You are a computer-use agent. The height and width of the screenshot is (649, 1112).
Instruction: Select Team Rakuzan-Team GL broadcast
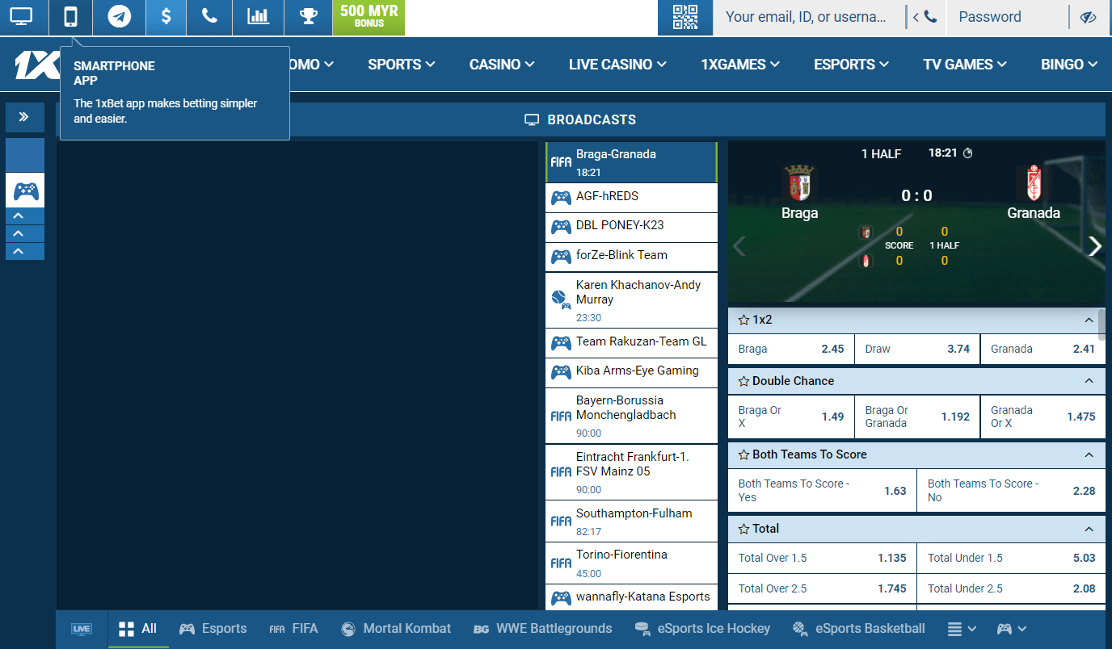(631, 343)
